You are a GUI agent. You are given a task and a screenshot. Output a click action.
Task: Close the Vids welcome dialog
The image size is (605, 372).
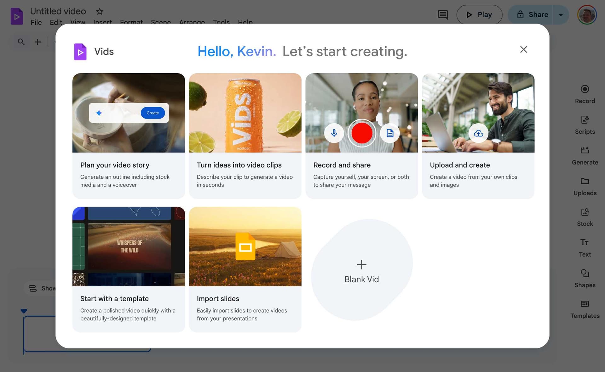[x=523, y=49]
